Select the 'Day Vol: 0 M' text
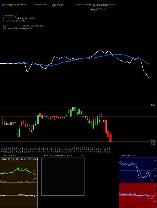Viewport: 157px width, 208px height. [99, 9]
